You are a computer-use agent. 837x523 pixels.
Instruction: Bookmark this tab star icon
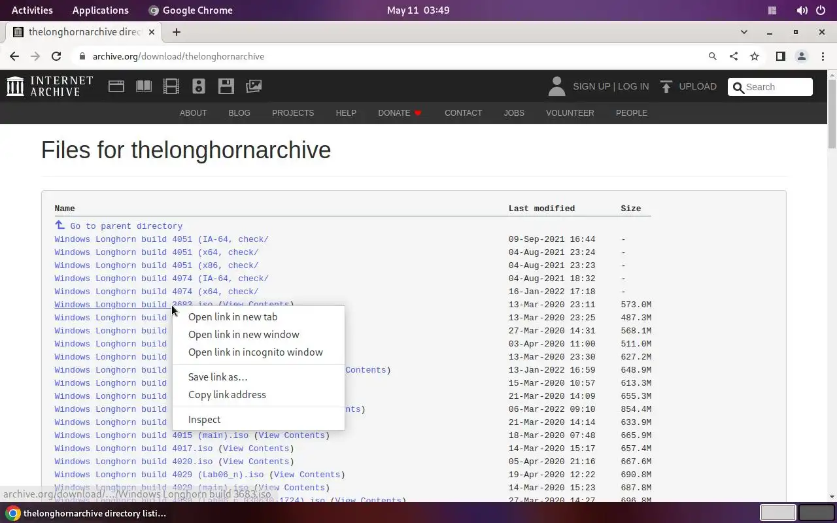coord(755,56)
